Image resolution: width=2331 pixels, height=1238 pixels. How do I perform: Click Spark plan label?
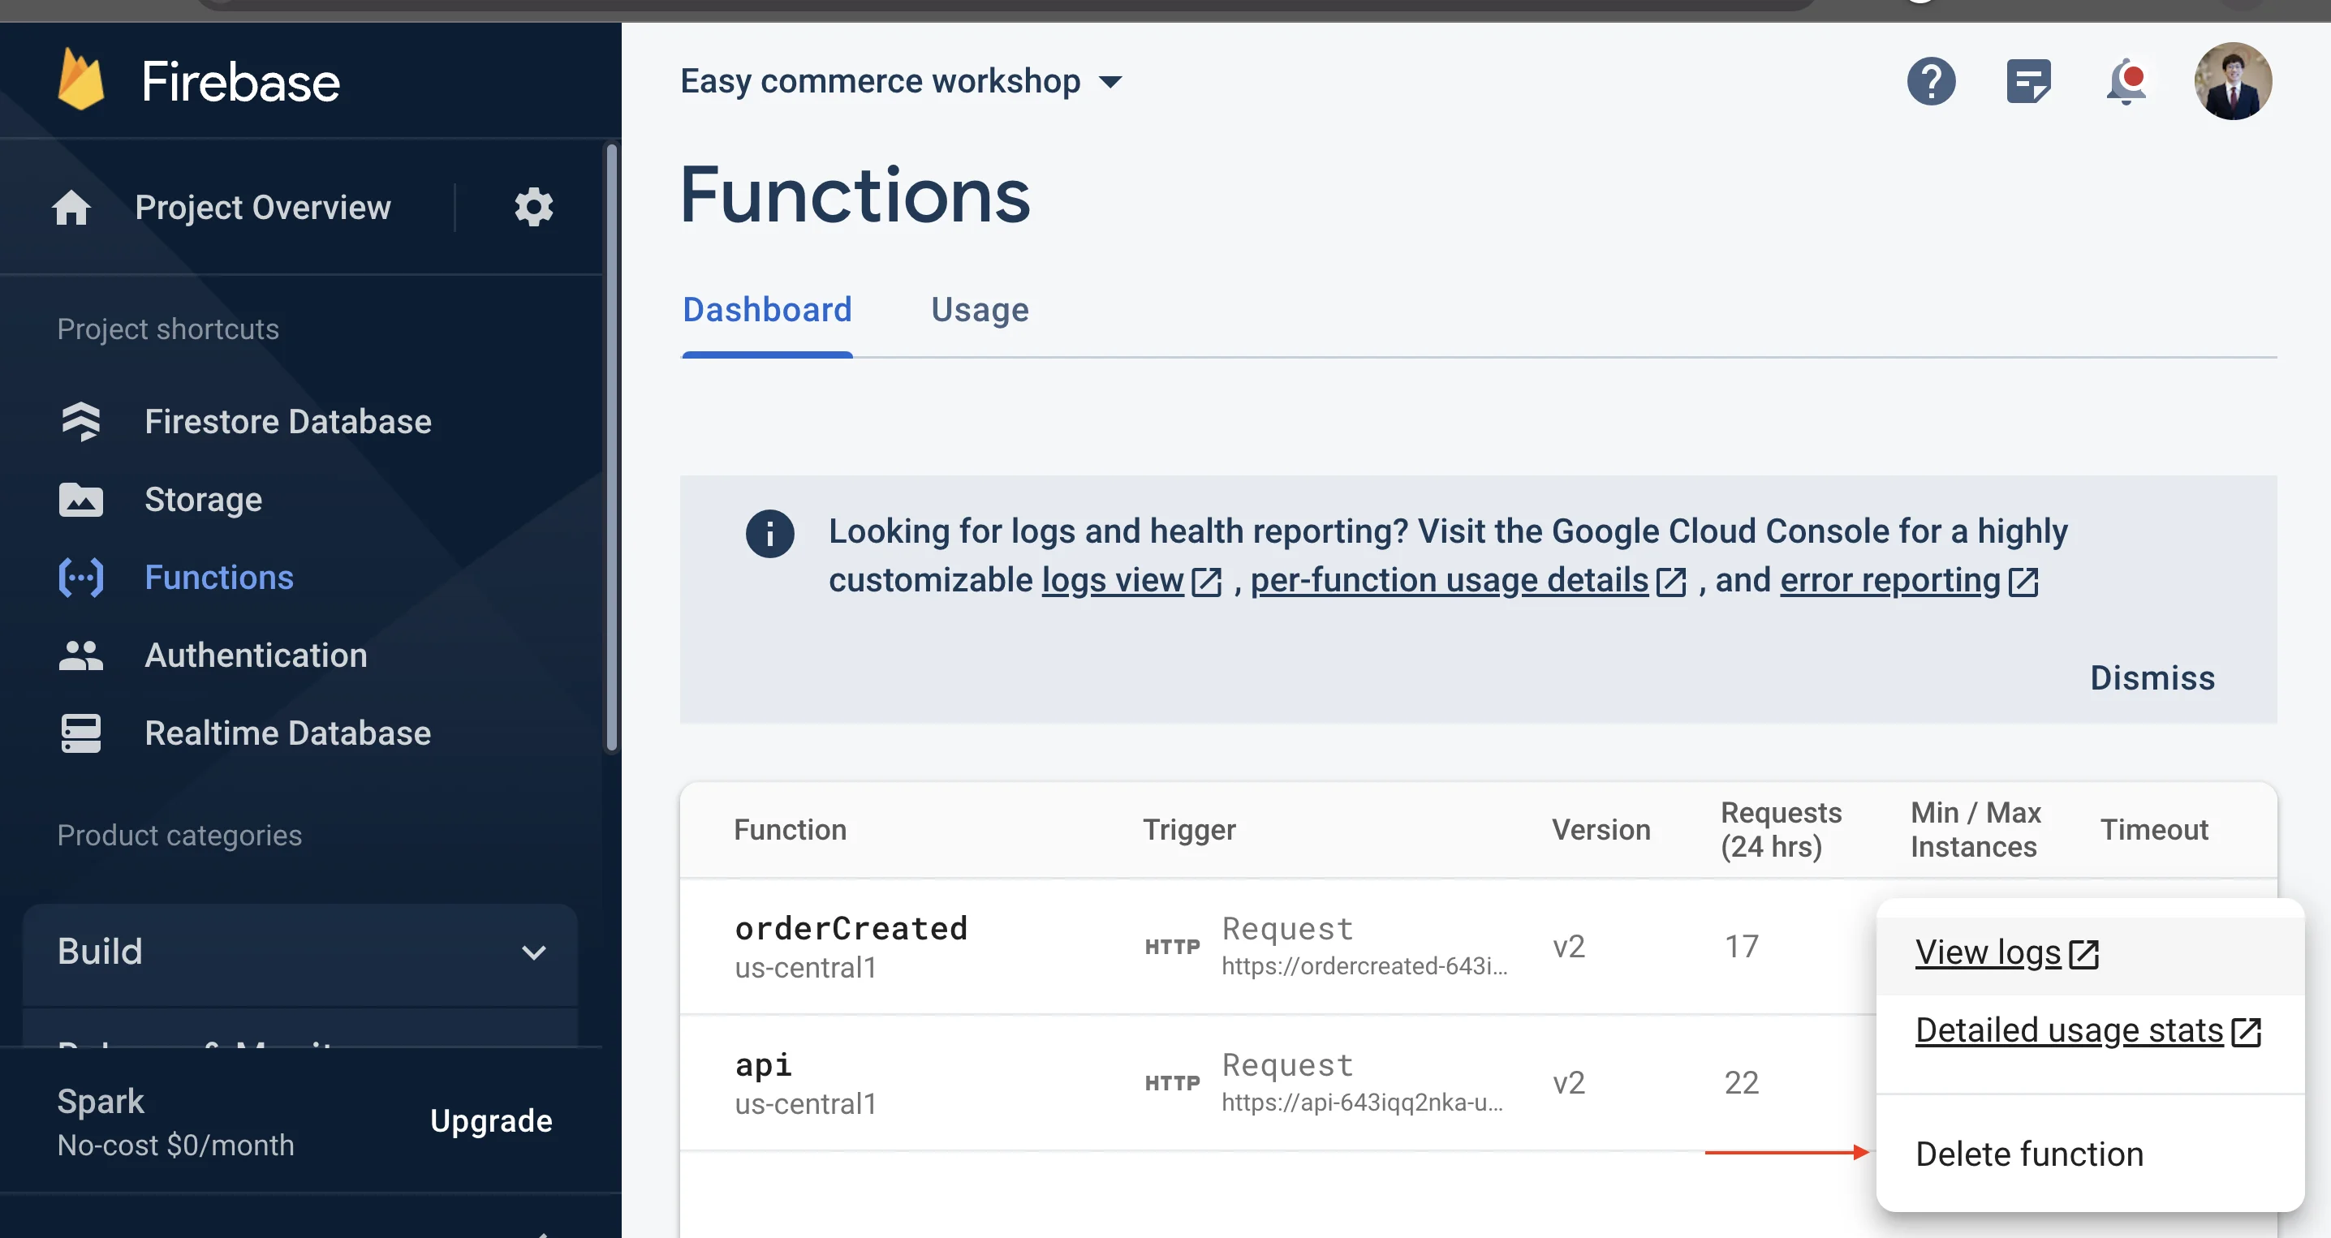click(101, 1102)
